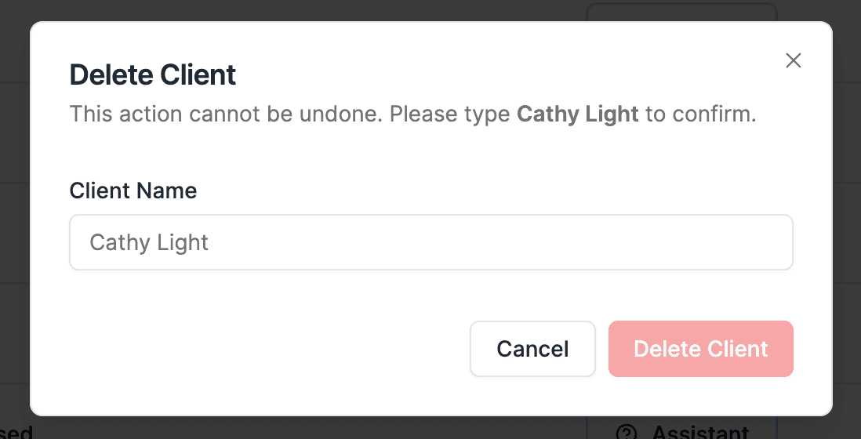The height and width of the screenshot is (439, 861).
Task: Focus the Client Name input field
Action: (430, 242)
